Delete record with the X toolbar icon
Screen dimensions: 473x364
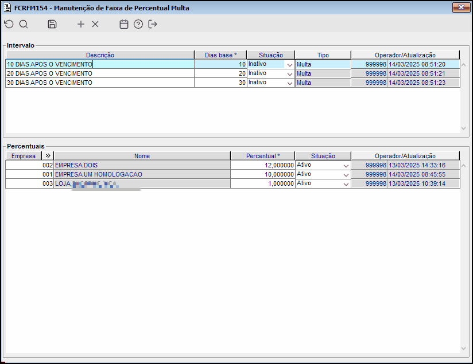coord(95,24)
